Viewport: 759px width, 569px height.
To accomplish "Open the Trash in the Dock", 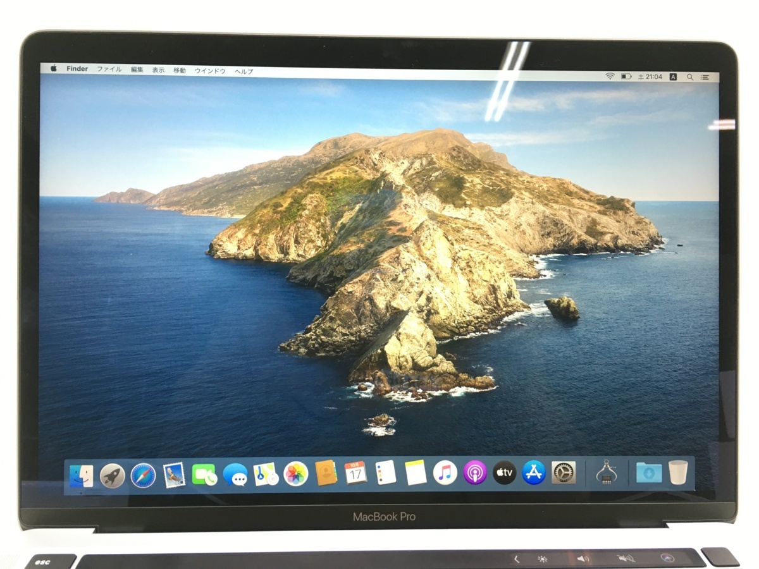I will point(678,472).
